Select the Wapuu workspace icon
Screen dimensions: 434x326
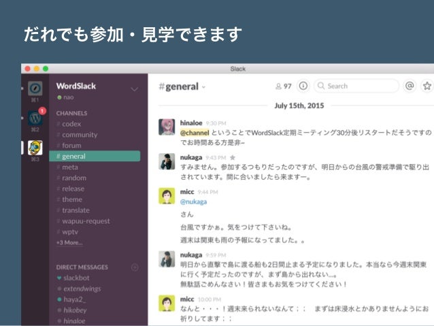[35, 148]
